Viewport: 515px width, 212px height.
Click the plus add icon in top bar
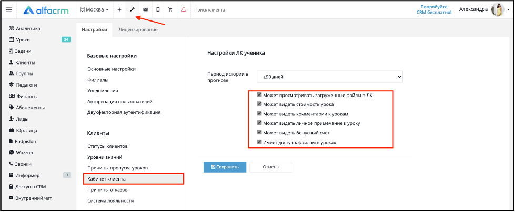pos(119,9)
